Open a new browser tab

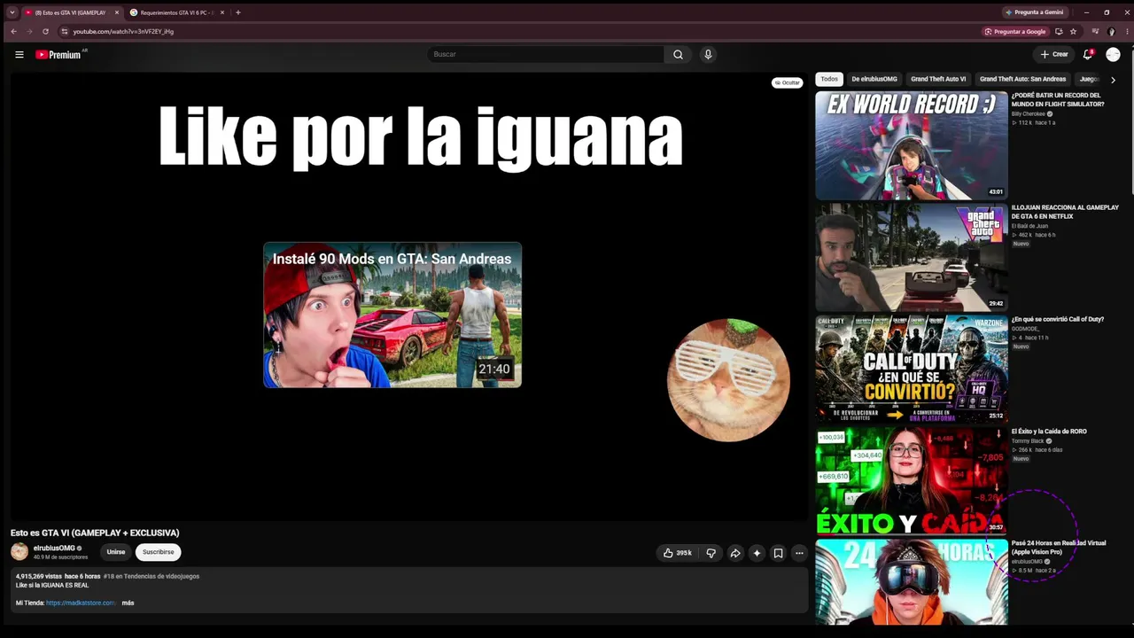[237, 12]
